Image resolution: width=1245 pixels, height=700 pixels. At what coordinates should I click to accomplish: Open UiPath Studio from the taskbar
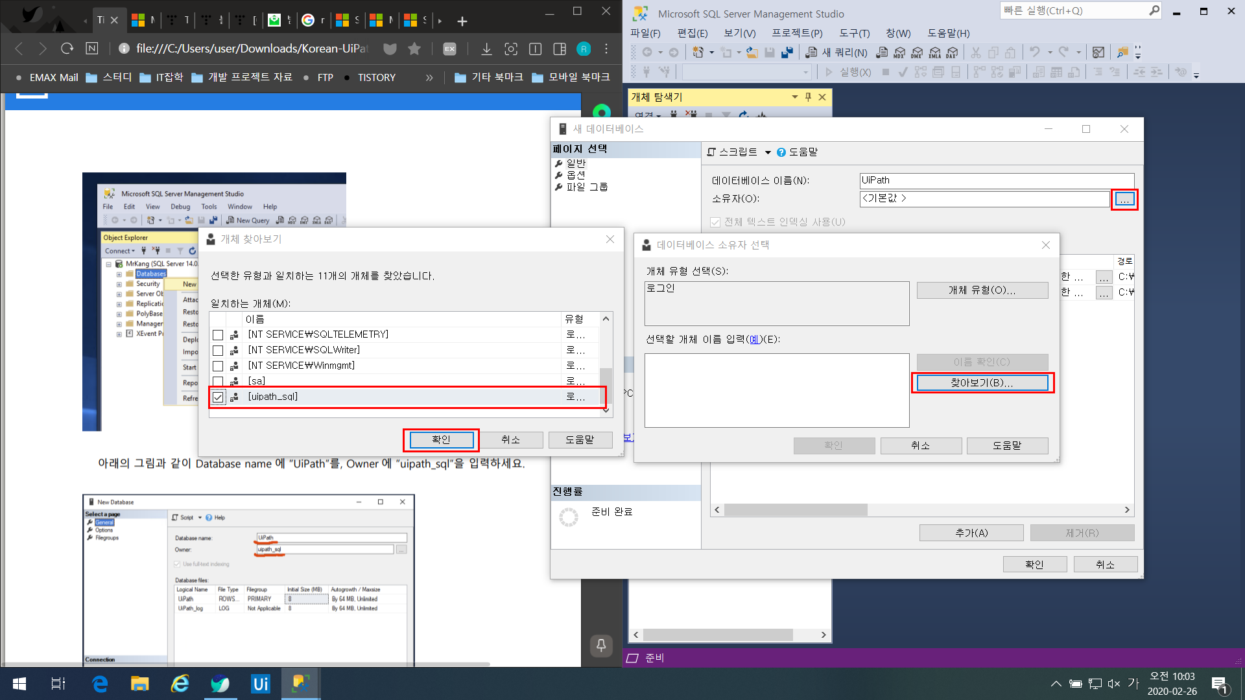click(260, 684)
